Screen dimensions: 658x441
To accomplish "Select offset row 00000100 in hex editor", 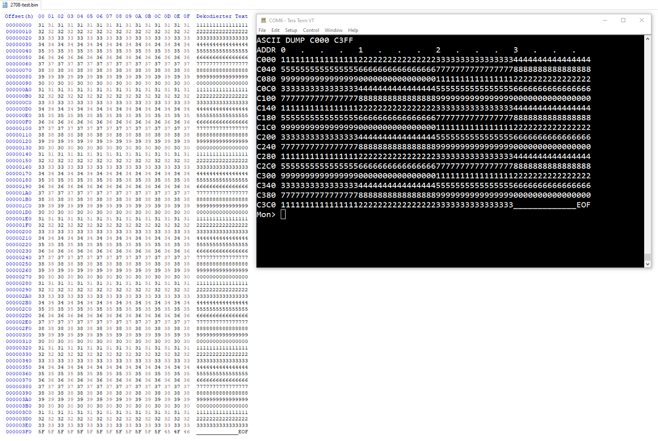I will tap(19, 128).
